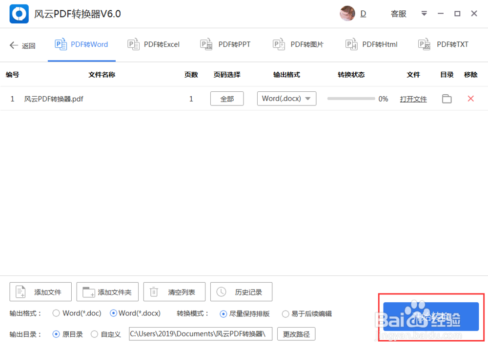Select 原目录 output directory radio
The width and height of the screenshot is (488, 352).
[56, 334]
